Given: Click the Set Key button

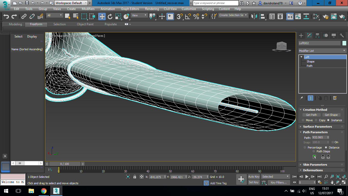Looking at the screenshot, I should click(254, 182).
